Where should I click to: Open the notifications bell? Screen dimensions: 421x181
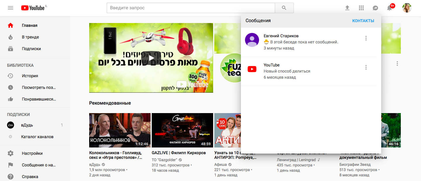[x=389, y=8]
